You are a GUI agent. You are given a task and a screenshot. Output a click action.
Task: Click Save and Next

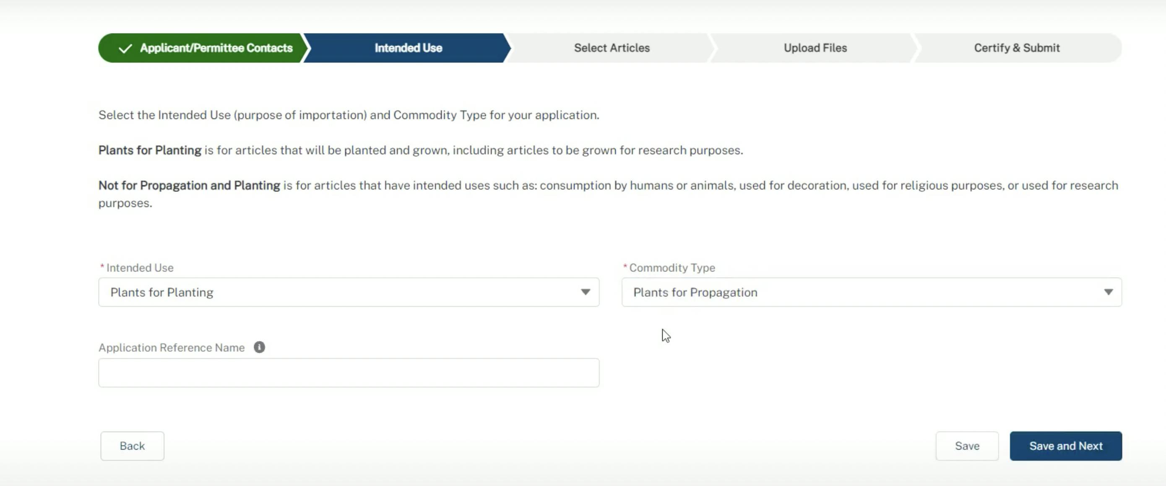click(1065, 446)
